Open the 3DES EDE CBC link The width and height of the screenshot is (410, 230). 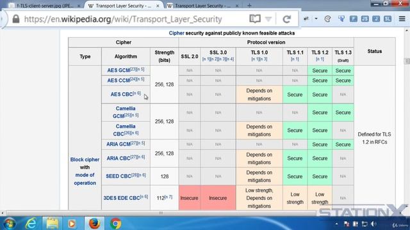click(122, 198)
